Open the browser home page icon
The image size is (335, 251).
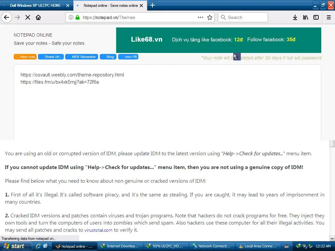coord(38,17)
